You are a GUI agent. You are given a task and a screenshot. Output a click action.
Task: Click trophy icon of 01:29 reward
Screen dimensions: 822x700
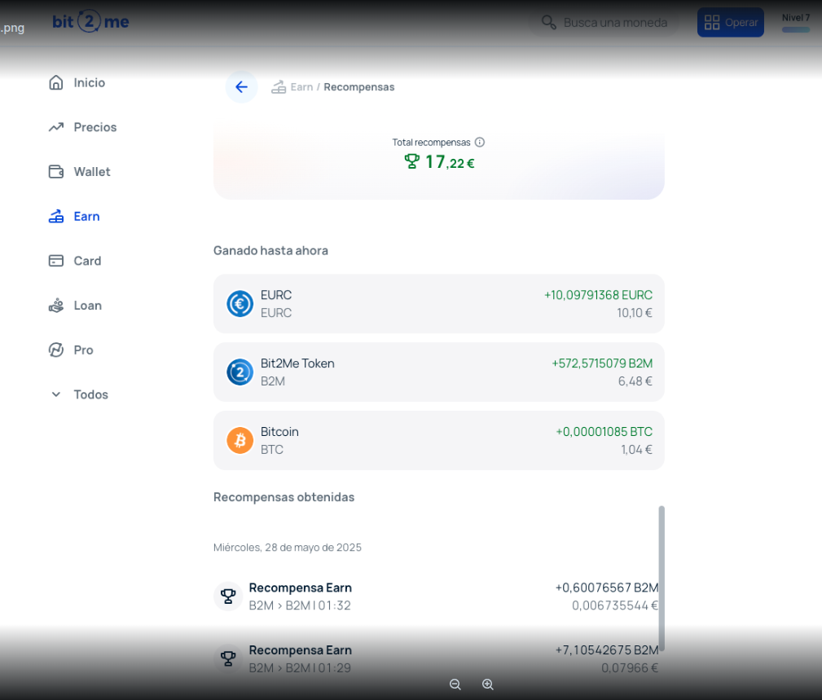[x=228, y=658]
